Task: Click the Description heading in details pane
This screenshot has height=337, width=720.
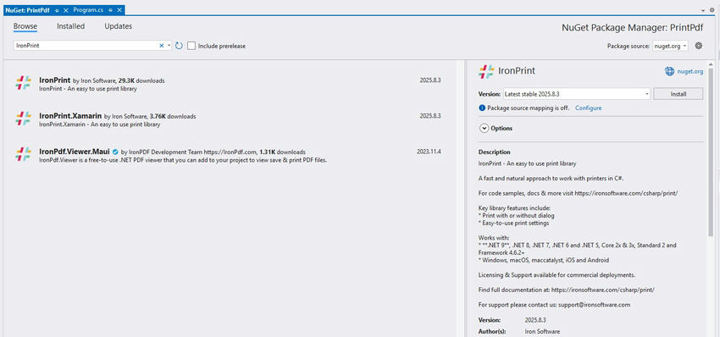Action: tap(494, 152)
